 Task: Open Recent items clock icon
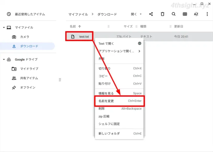pyautogui.click(x=9, y=14)
